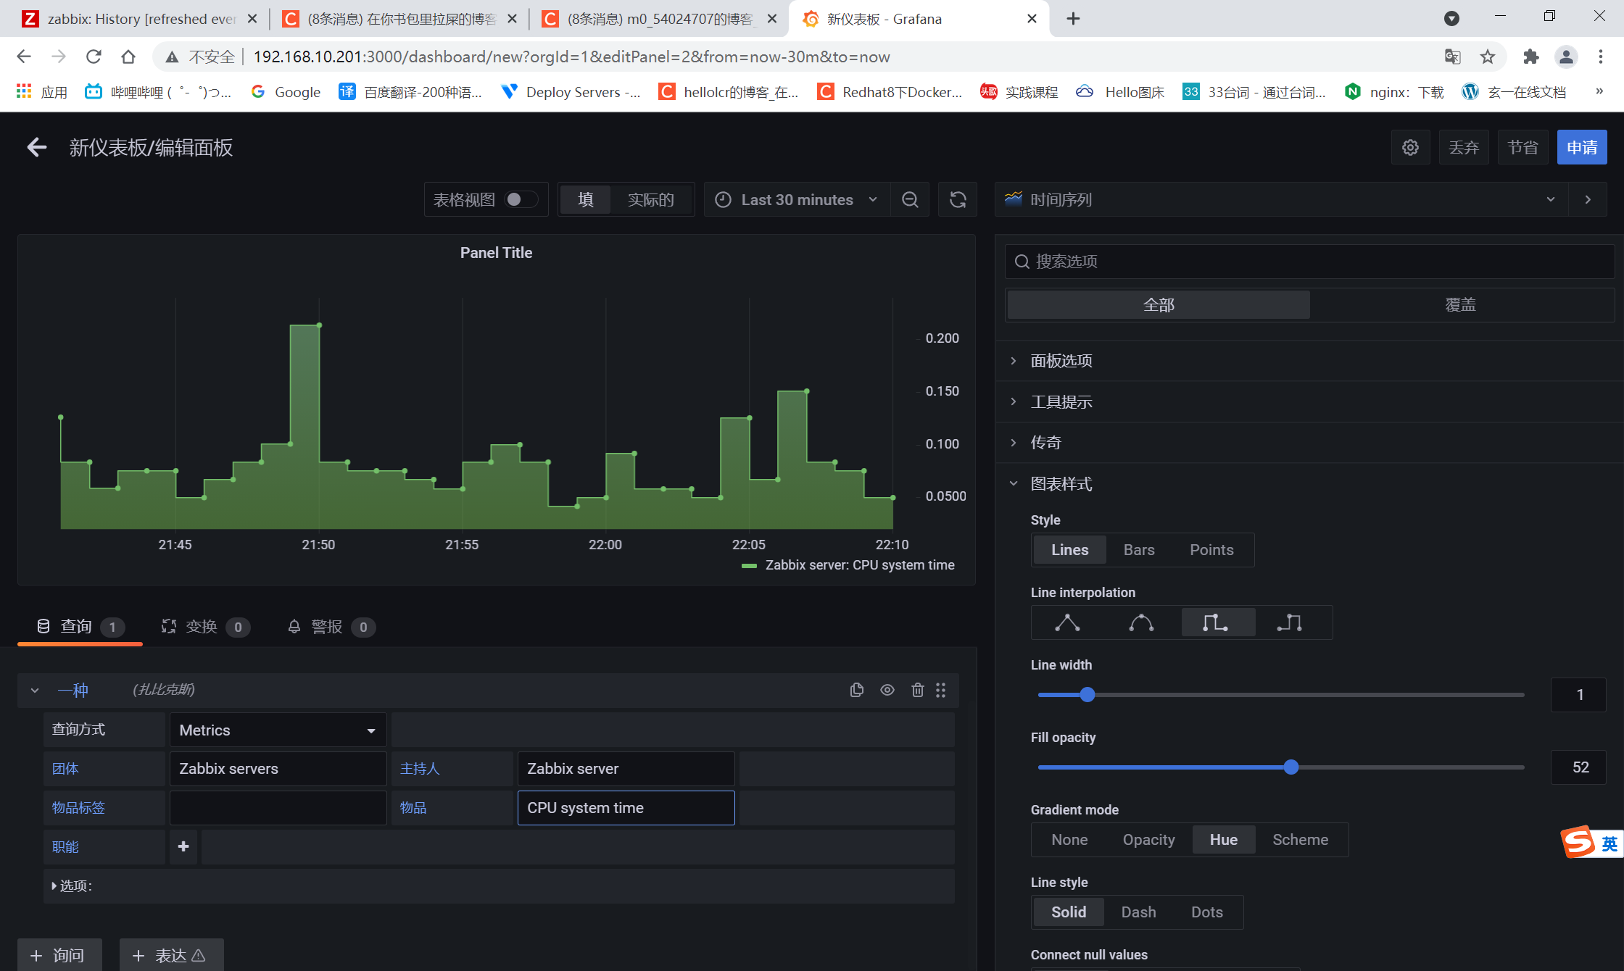1624x971 pixels.
Task: Switch to the 警报 tab
Action: coord(331,627)
